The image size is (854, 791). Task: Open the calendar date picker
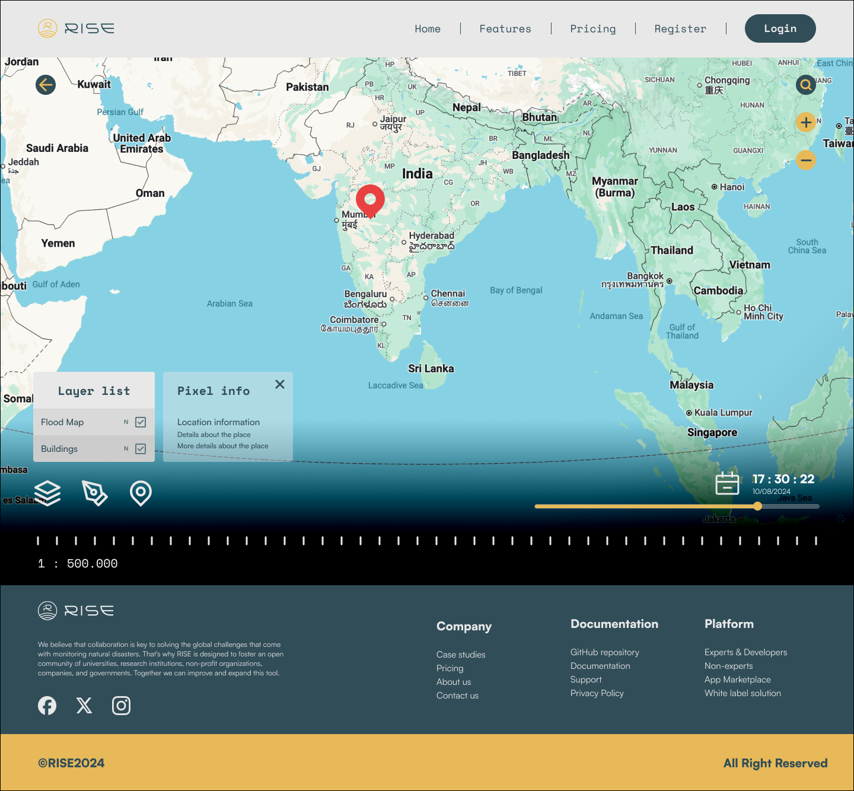pyautogui.click(x=726, y=484)
